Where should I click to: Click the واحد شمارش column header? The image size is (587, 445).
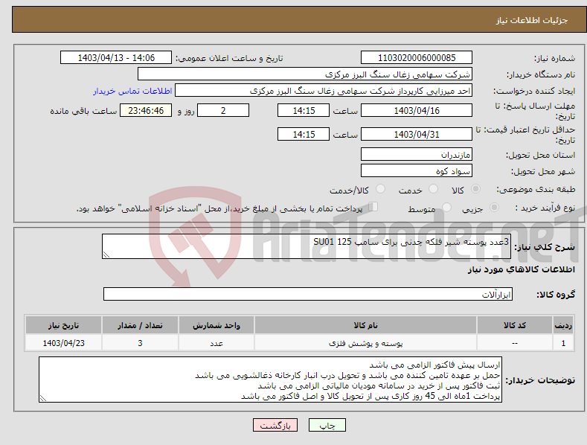(x=216, y=325)
